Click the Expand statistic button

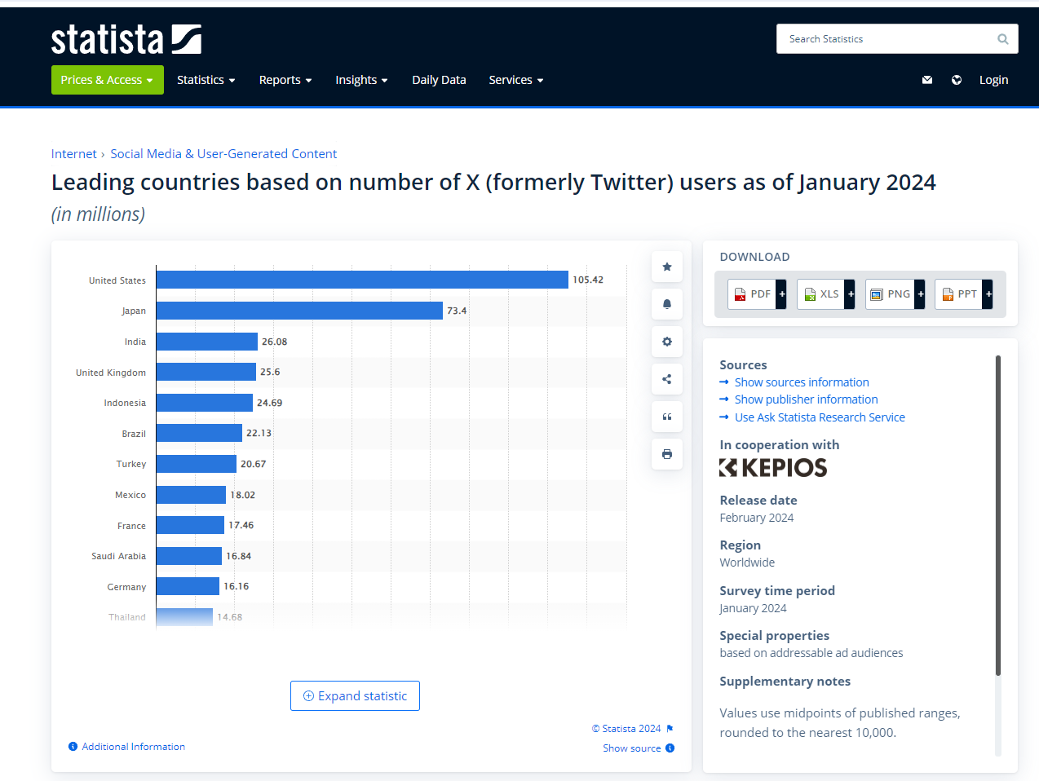pyautogui.click(x=355, y=696)
